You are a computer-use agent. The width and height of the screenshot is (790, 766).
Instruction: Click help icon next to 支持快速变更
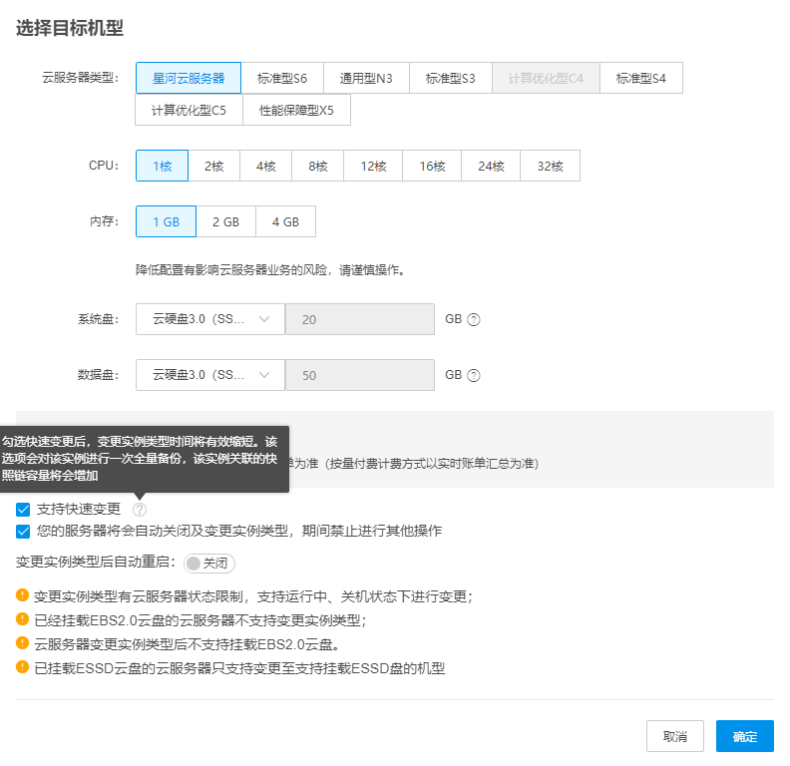(x=140, y=510)
